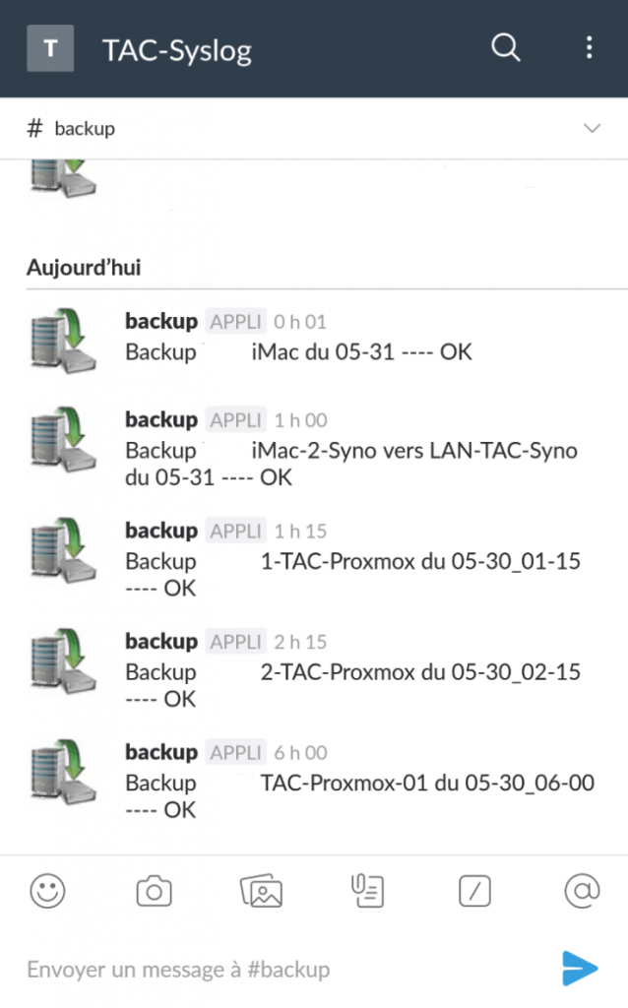628x1008 pixels.
Task: Type in the 'Envoyer un message' field
Action: (276, 969)
